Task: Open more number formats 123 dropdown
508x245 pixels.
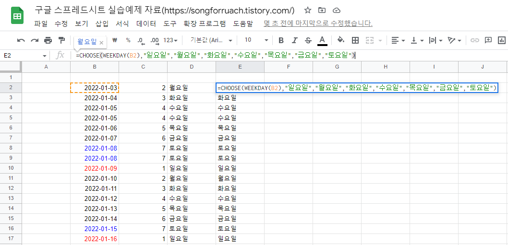Action: pos(170,40)
